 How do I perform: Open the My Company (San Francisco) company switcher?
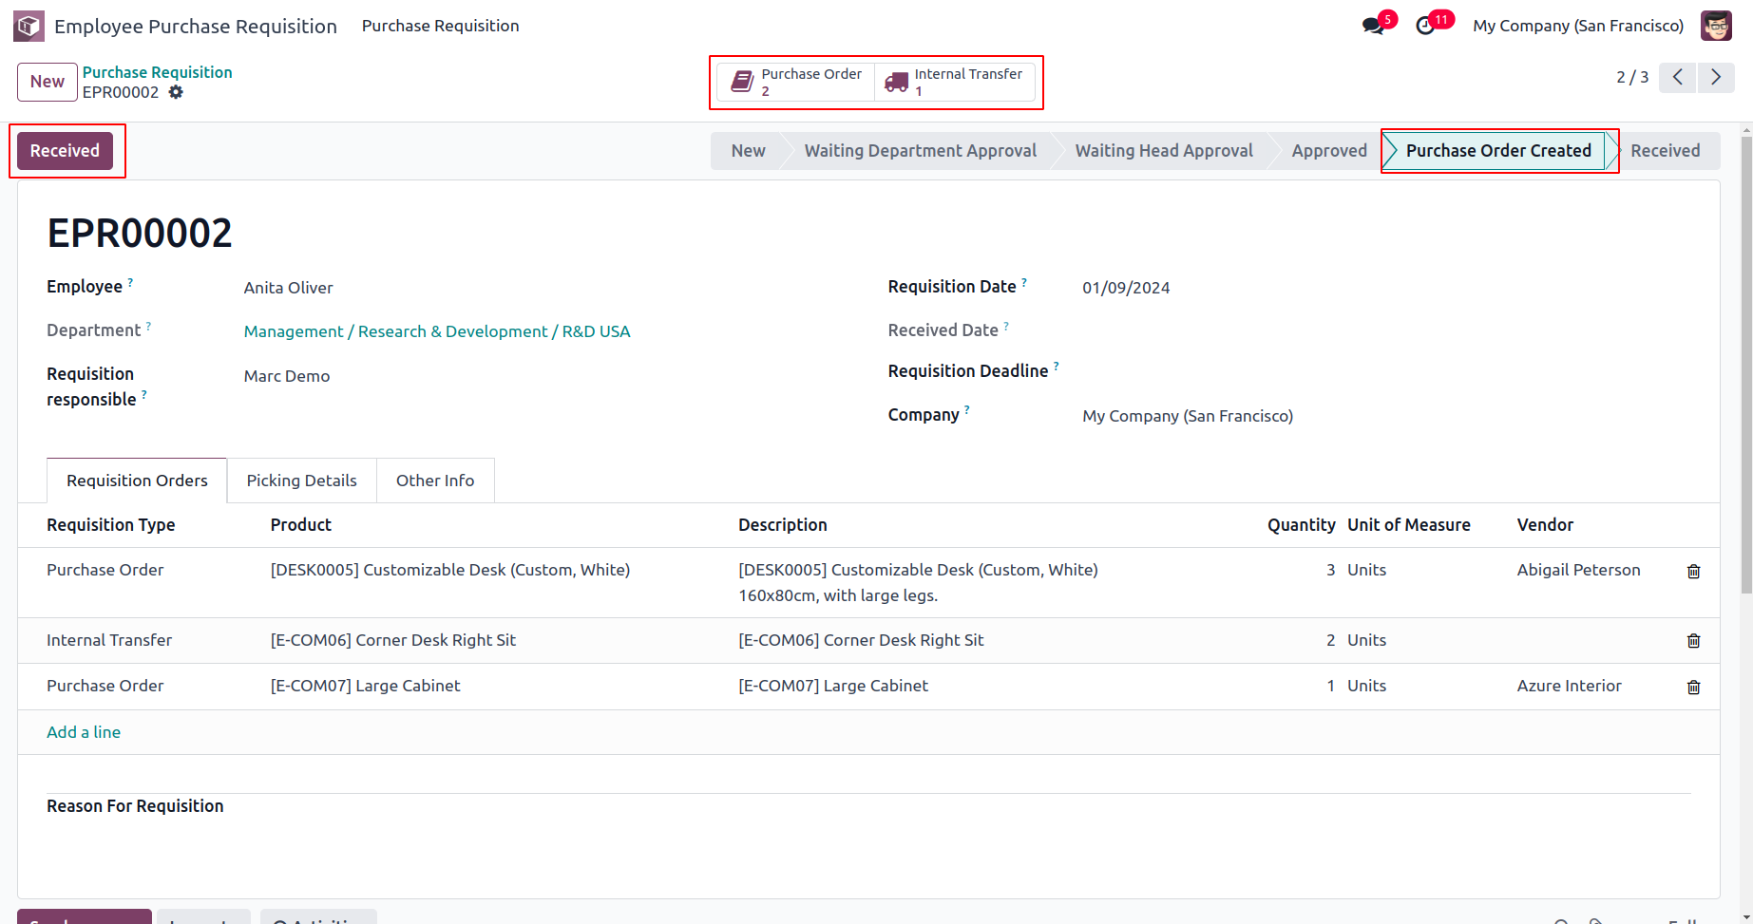pyautogui.click(x=1577, y=26)
